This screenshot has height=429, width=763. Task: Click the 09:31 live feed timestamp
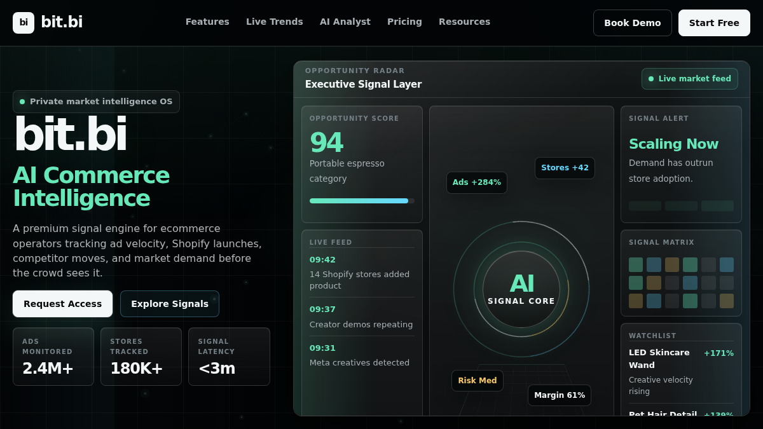(x=322, y=348)
